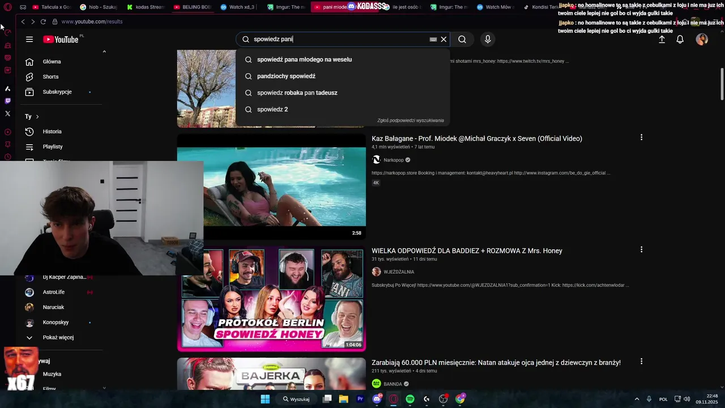Open the Bajerka video thumbnail
This screenshot has height=408, width=725.
point(271,373)
